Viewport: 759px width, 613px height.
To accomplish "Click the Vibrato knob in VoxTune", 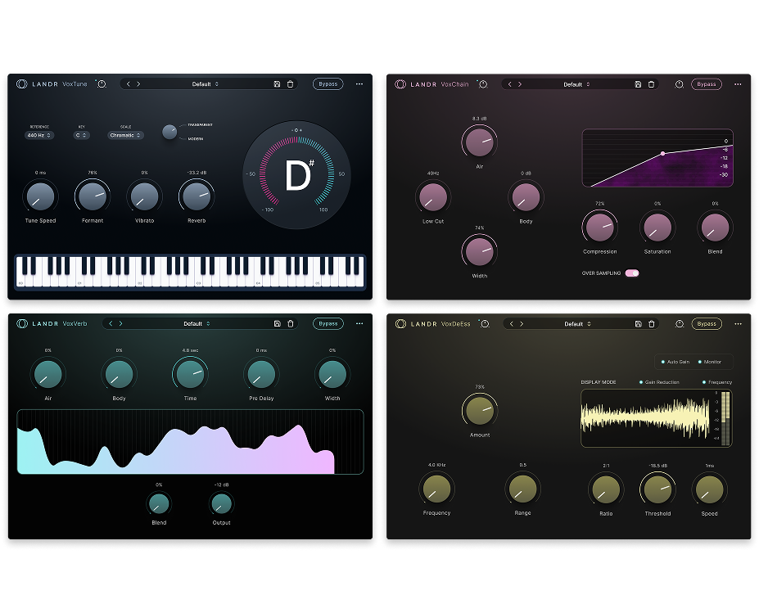I will 144,196.
